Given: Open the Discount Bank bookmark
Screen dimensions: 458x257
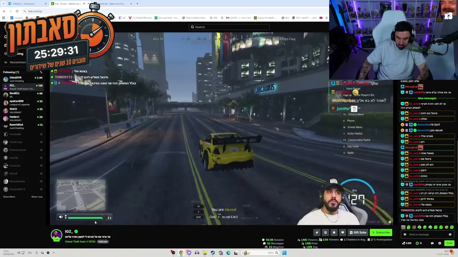Looking at the screenshot, I should [166, 18].
